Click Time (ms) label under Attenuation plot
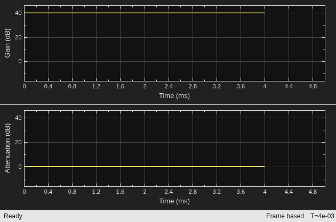 [x=174, y=201]
